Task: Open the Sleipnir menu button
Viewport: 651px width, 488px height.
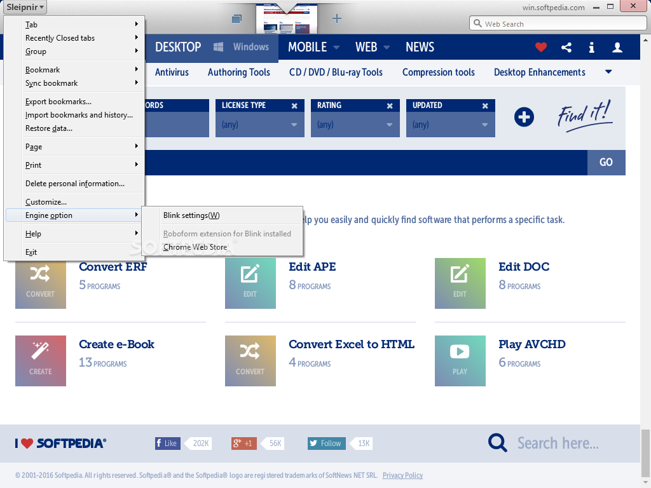Action: [25, 7]
